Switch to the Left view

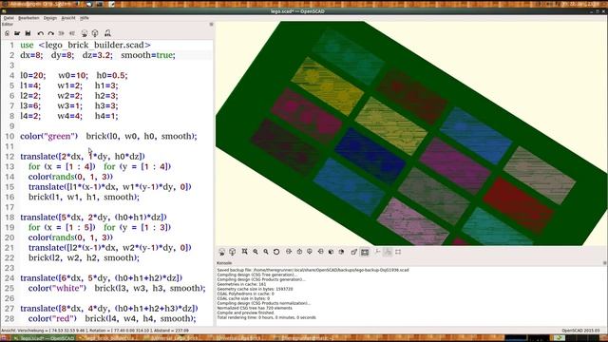(321, 252)
